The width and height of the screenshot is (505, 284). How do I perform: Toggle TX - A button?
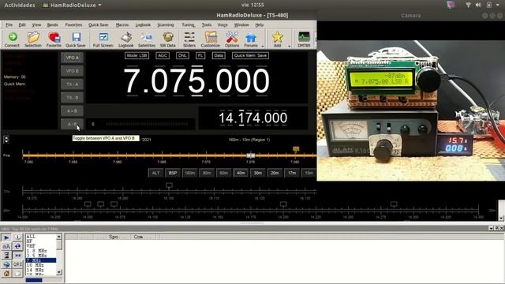coord(72,84)
